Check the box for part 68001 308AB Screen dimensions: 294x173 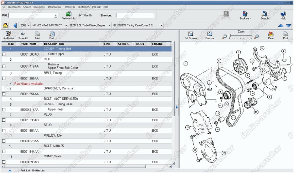pyautogui.click(x=4, y=54)
